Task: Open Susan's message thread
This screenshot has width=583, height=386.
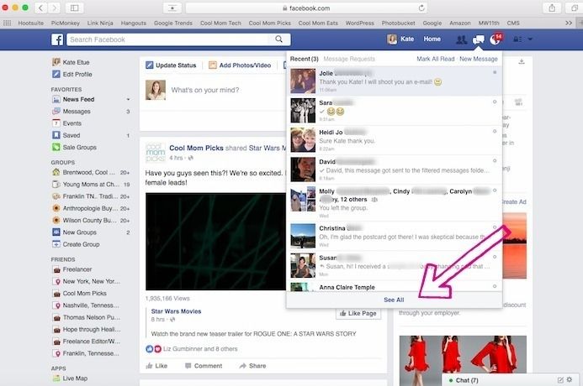Action: [394, 265]
